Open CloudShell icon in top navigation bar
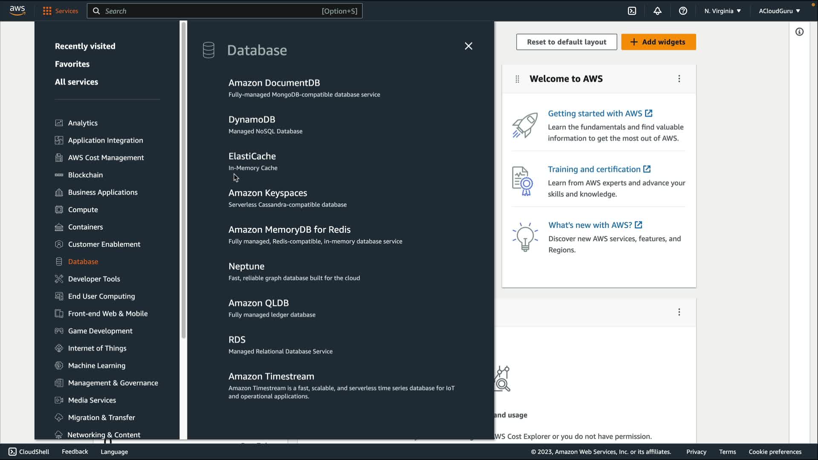 click(x=632, y=11)
